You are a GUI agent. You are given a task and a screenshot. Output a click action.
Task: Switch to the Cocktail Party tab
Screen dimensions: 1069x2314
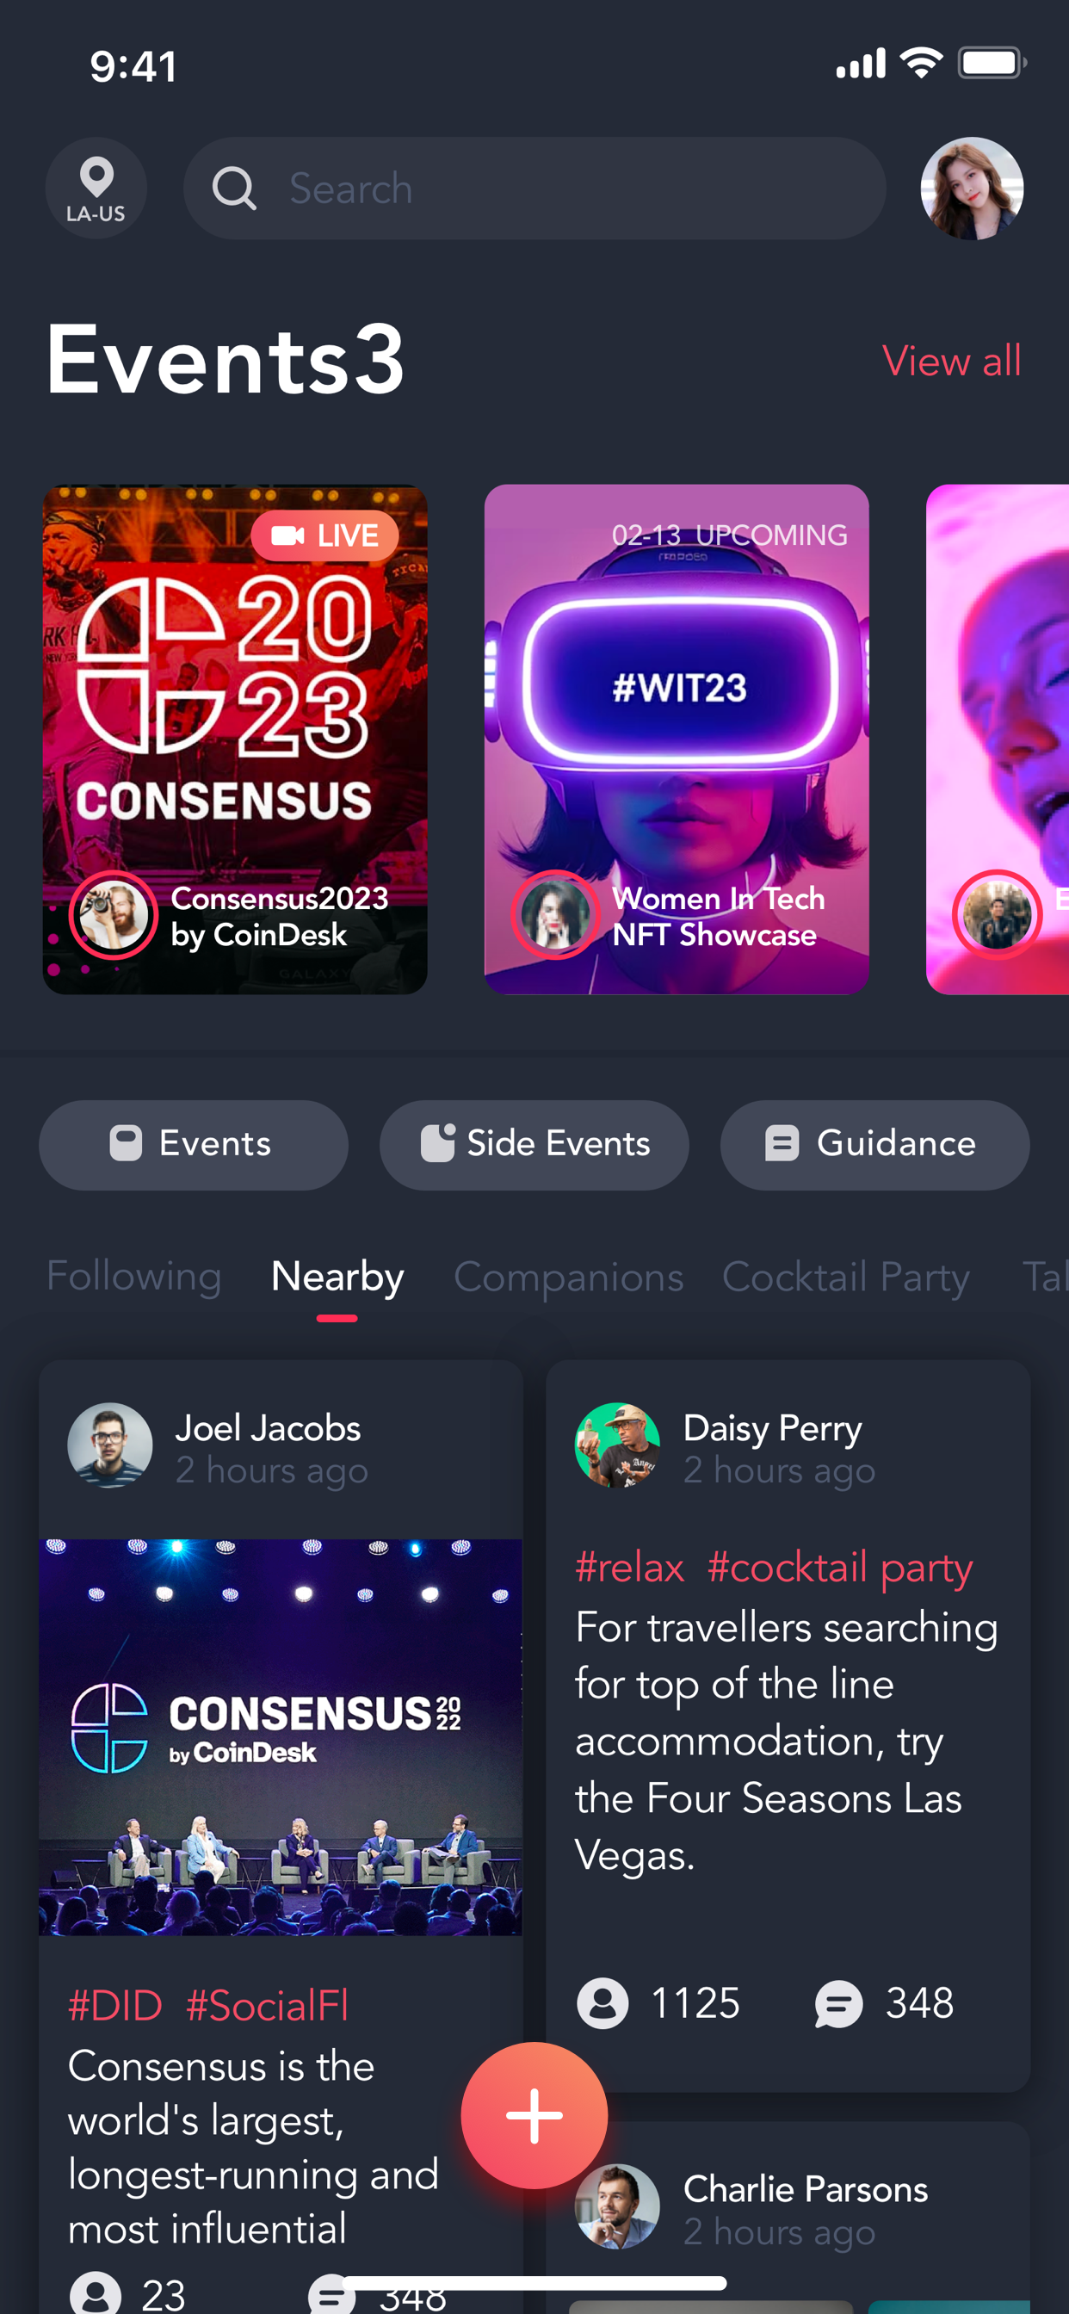click(846, 1277)
